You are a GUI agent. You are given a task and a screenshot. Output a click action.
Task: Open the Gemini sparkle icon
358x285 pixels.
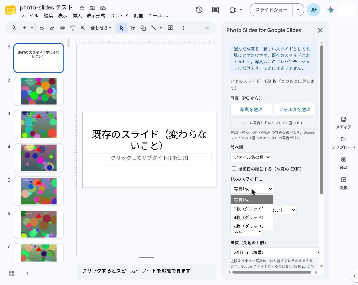click(331, 10)
